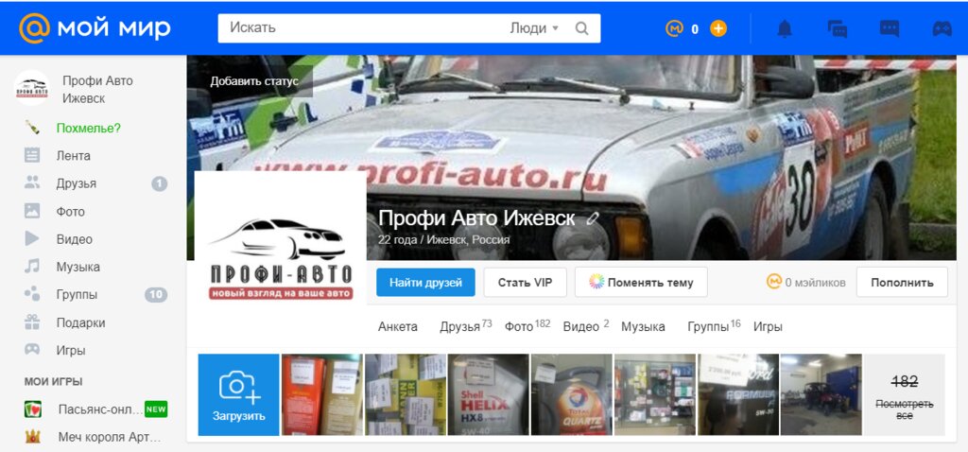
Task: Click the Пополнить button
Action: point(902,283)
